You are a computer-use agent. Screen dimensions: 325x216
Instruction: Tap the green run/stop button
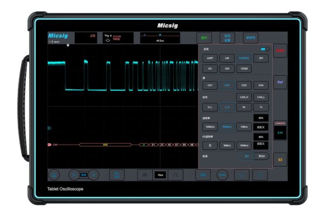204,38
